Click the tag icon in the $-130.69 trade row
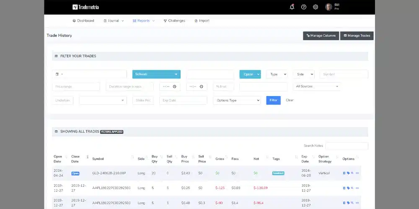Screen dimensions: 419x209 coord(348,188)
